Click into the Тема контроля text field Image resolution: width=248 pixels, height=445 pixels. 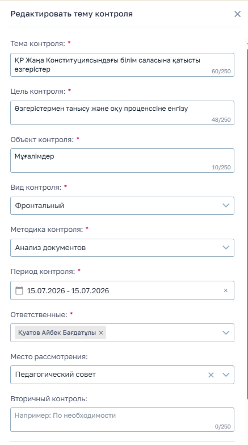click(x=122, y=65)
